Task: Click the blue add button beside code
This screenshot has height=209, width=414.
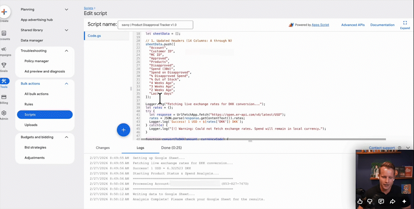Action: [123, 130]
